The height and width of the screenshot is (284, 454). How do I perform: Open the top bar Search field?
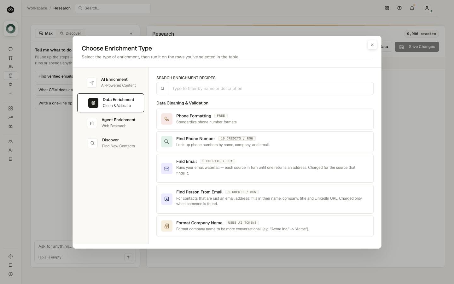[113, 8]
